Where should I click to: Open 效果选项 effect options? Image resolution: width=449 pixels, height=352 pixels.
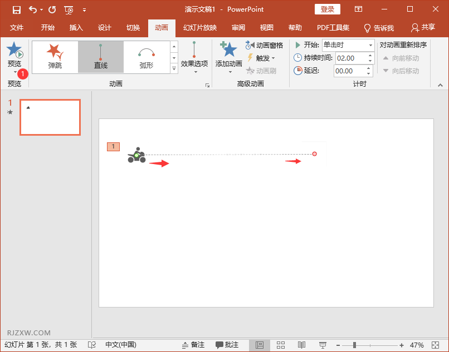pyautogui.click(x=194, y=57)
